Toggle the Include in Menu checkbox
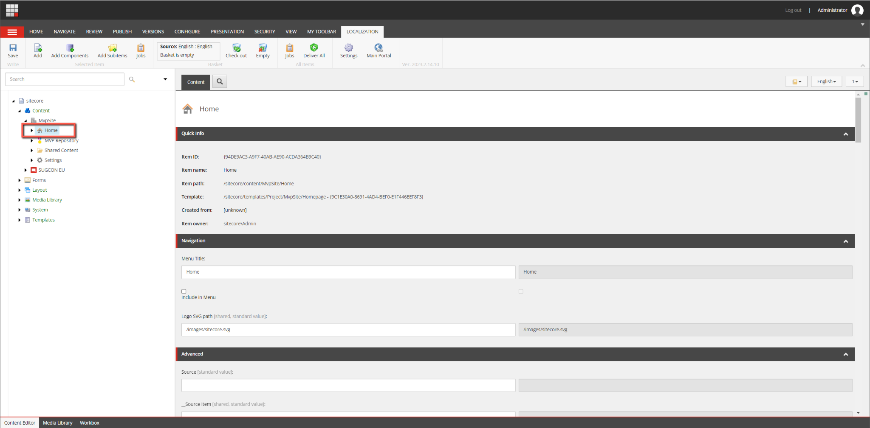This screenshot has height=428, width=870. (x=184, y=291)
